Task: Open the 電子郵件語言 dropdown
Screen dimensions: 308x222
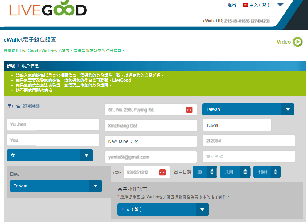Action: point(163,209)
